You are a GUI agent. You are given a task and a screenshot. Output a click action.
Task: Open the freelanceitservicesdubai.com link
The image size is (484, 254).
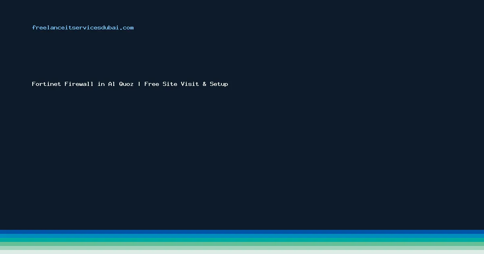click(x=83, y=27)
